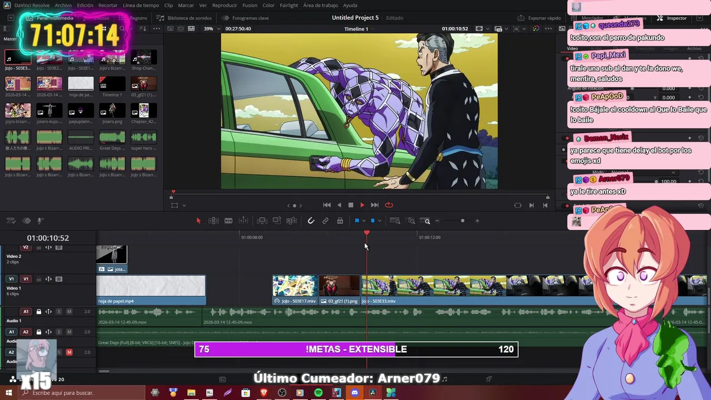Open the Archivo menu
711x400 pixels.
pos(63,5)
